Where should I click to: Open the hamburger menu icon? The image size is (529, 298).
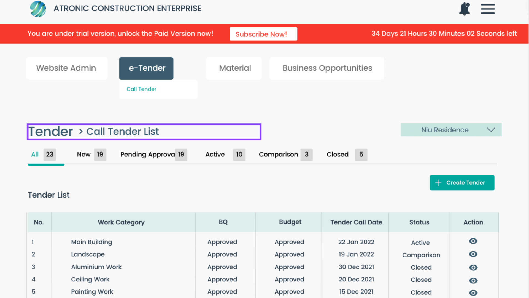488,9
